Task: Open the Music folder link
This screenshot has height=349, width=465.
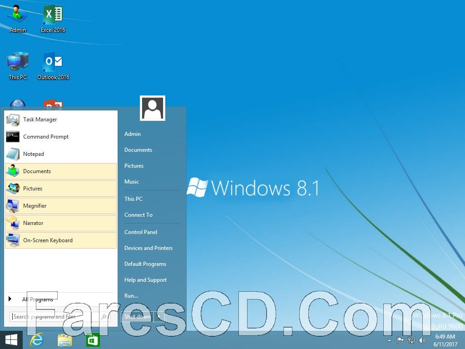Action: pos(131,182)
